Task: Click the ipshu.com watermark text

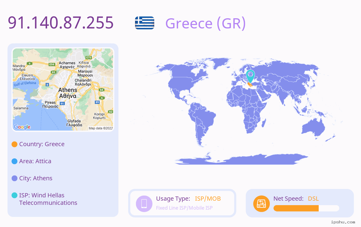Action: pos(343,222)
